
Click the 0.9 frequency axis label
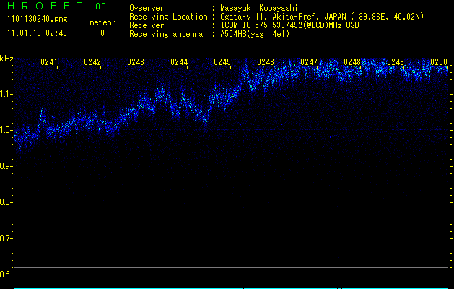pyautogui.click(x=6, y=166)
